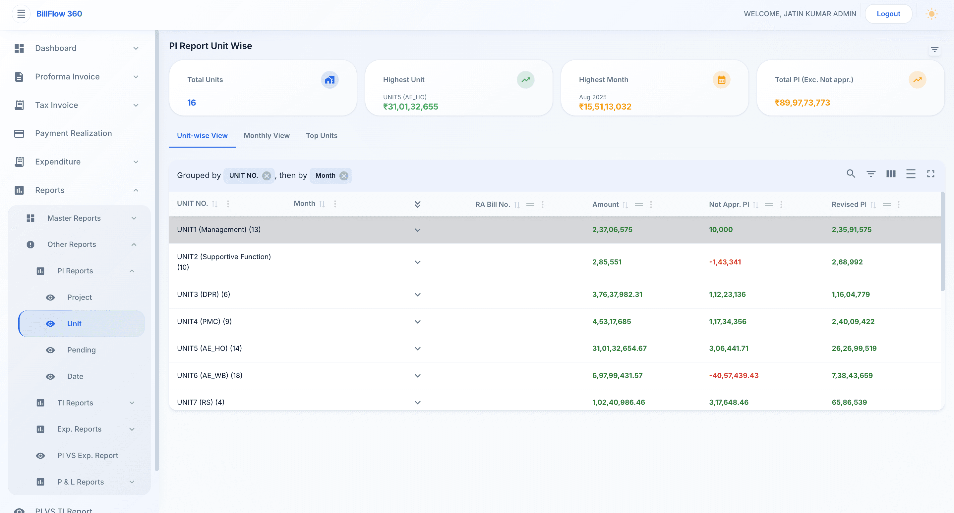Sort by UNIT NO. column
The image size is (954, 513).
point(214,204)
